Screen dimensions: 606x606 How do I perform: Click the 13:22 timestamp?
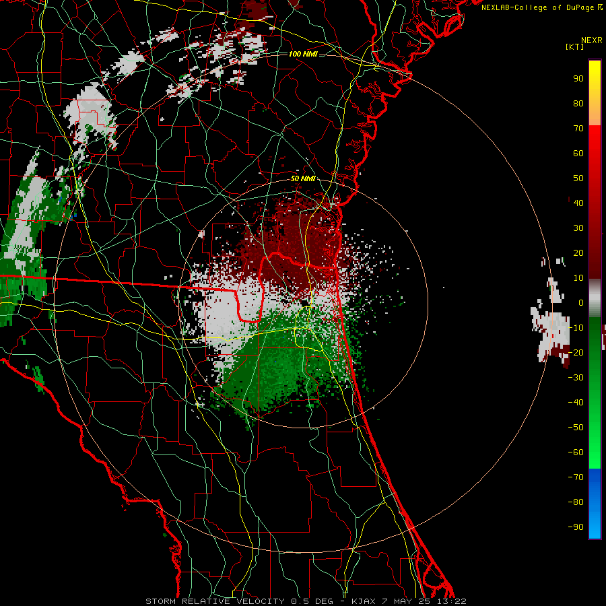tap(451, 601)
